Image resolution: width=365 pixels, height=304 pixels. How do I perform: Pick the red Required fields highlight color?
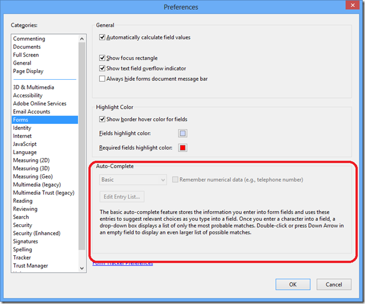182,148
